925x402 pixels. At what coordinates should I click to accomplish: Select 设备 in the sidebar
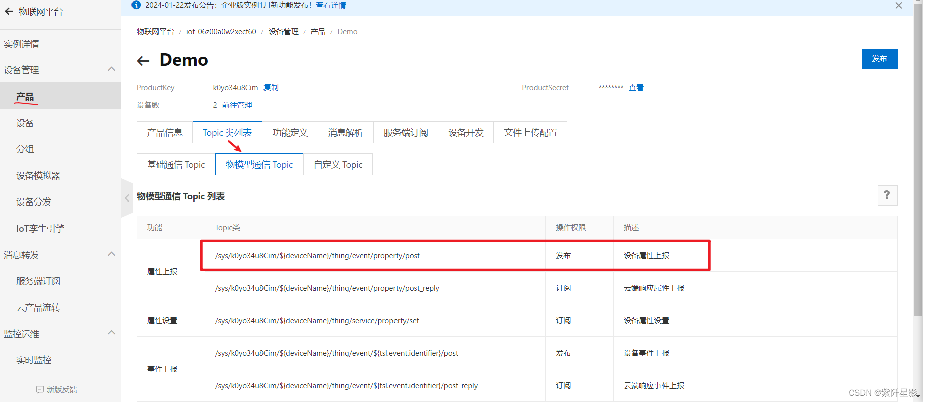click(x=25, y=123)
